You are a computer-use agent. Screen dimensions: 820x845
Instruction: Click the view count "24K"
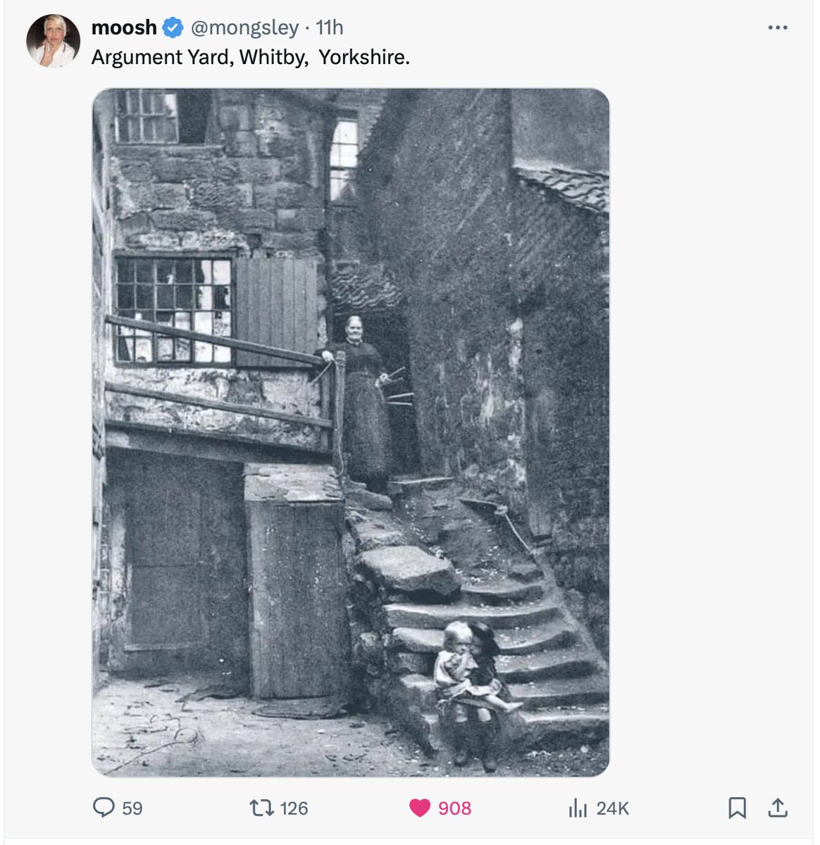tap(612, 808)
